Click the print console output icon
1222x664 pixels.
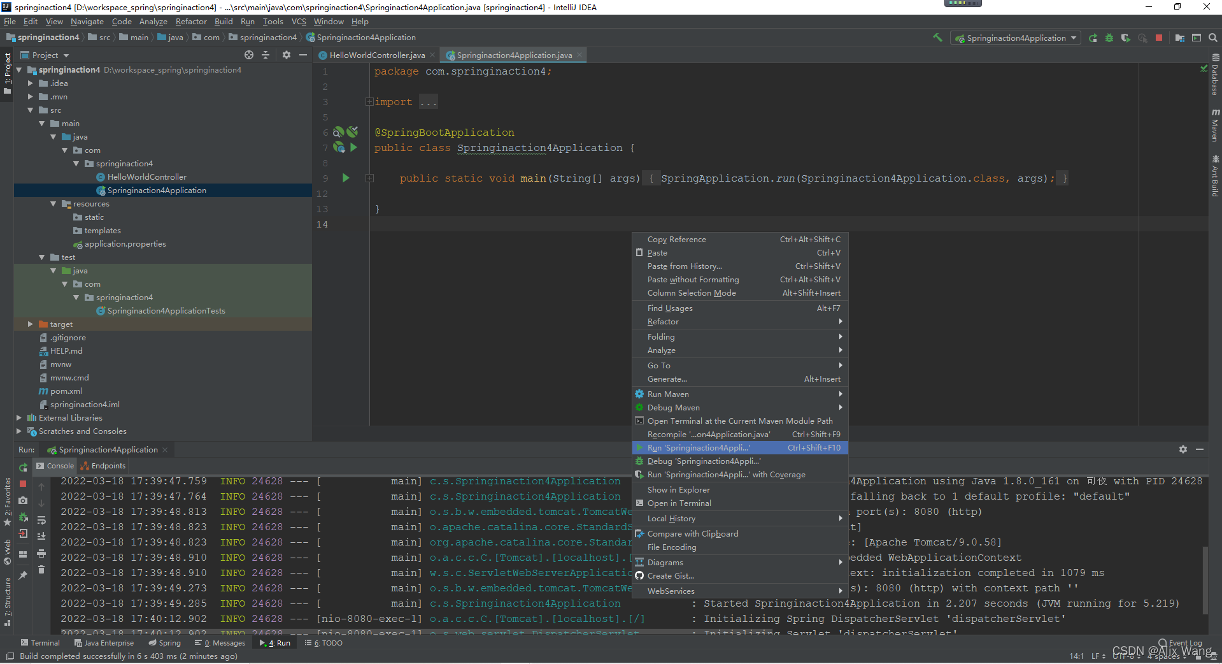[x=41, y=553]
